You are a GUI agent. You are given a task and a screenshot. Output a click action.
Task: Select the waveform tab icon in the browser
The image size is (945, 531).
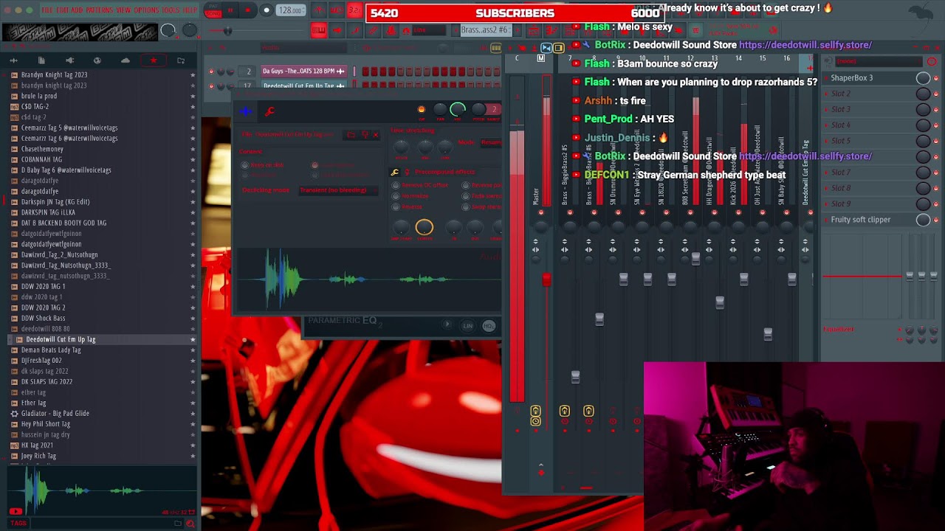point(14,60)
